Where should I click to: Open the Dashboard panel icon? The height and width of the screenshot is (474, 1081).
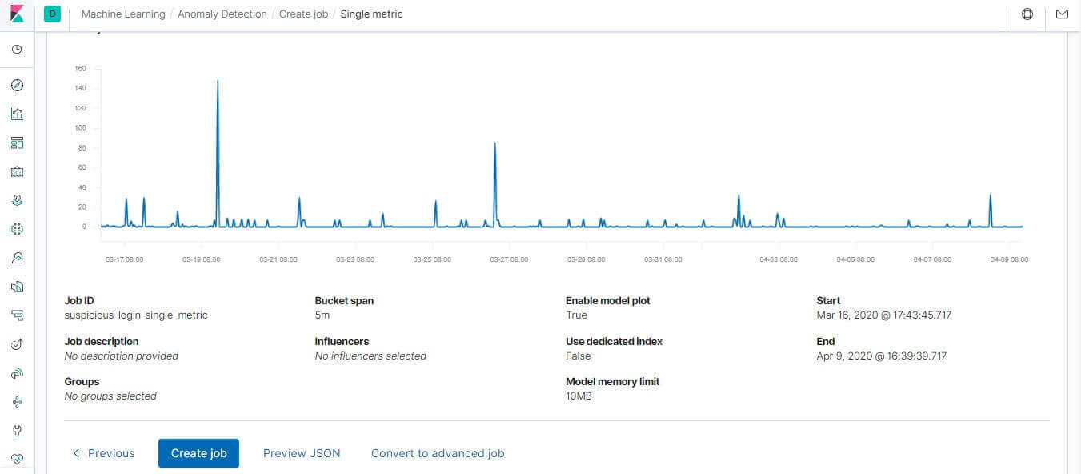coord(17,143)
